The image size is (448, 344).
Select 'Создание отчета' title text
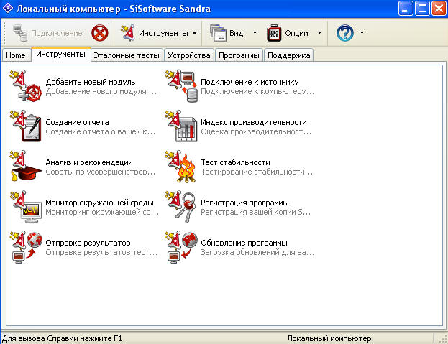click(77, 122)
